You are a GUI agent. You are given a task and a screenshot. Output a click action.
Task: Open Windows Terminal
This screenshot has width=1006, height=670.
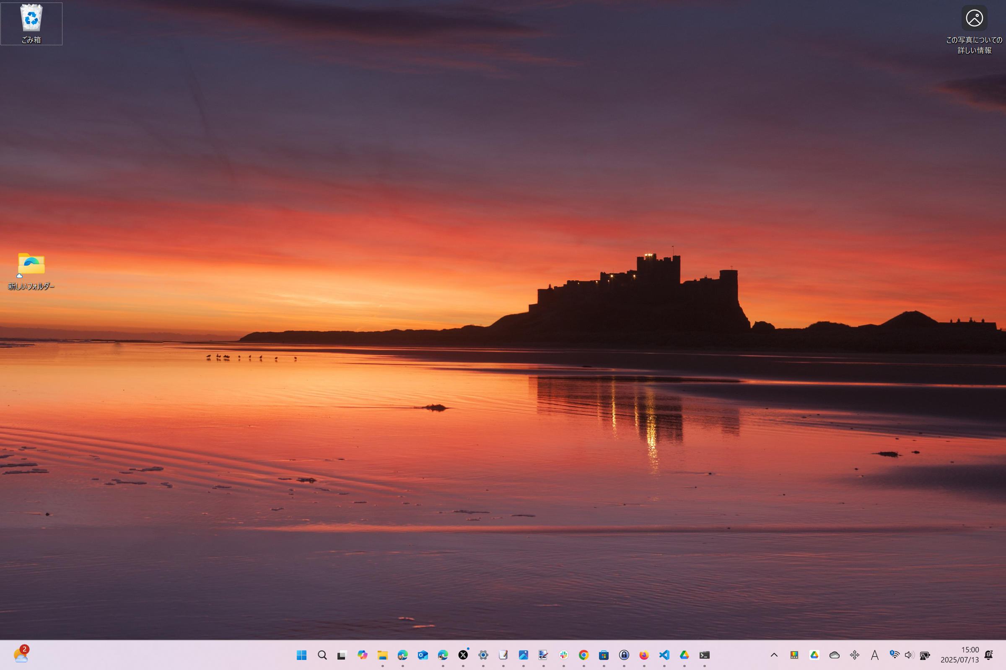(x=705, y=655)
